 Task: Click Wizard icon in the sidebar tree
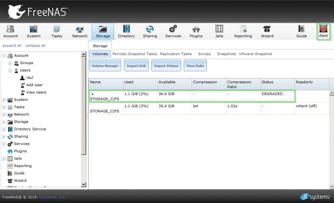pos(10,181)
